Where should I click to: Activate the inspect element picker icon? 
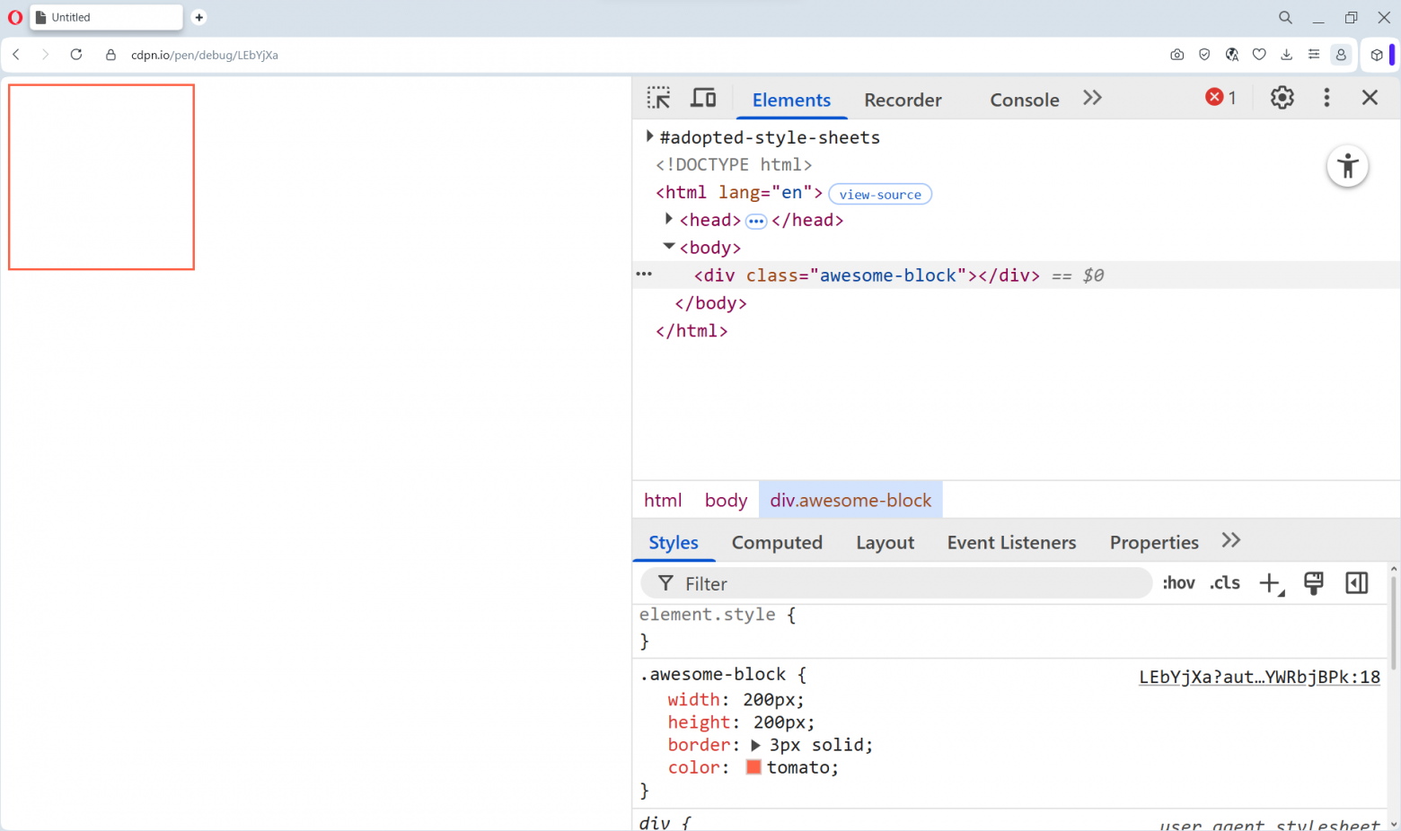[x=658, y=98]
